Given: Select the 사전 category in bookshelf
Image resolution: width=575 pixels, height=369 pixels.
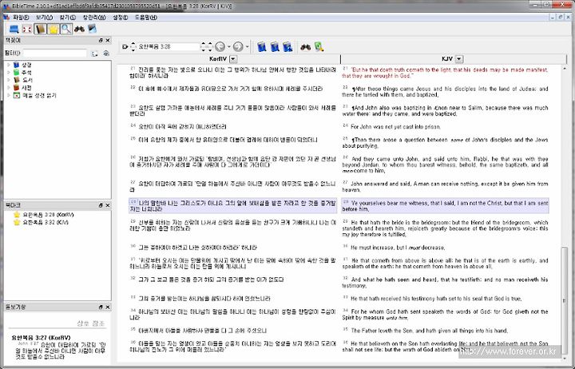Looking at the screenshot, I should click(x=27, y=87).
